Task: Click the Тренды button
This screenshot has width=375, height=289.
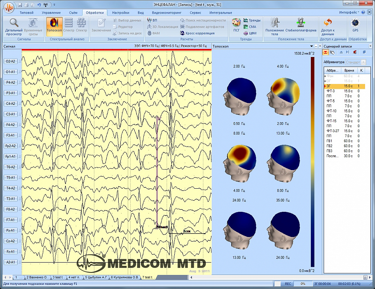Action: coord(251,20)
